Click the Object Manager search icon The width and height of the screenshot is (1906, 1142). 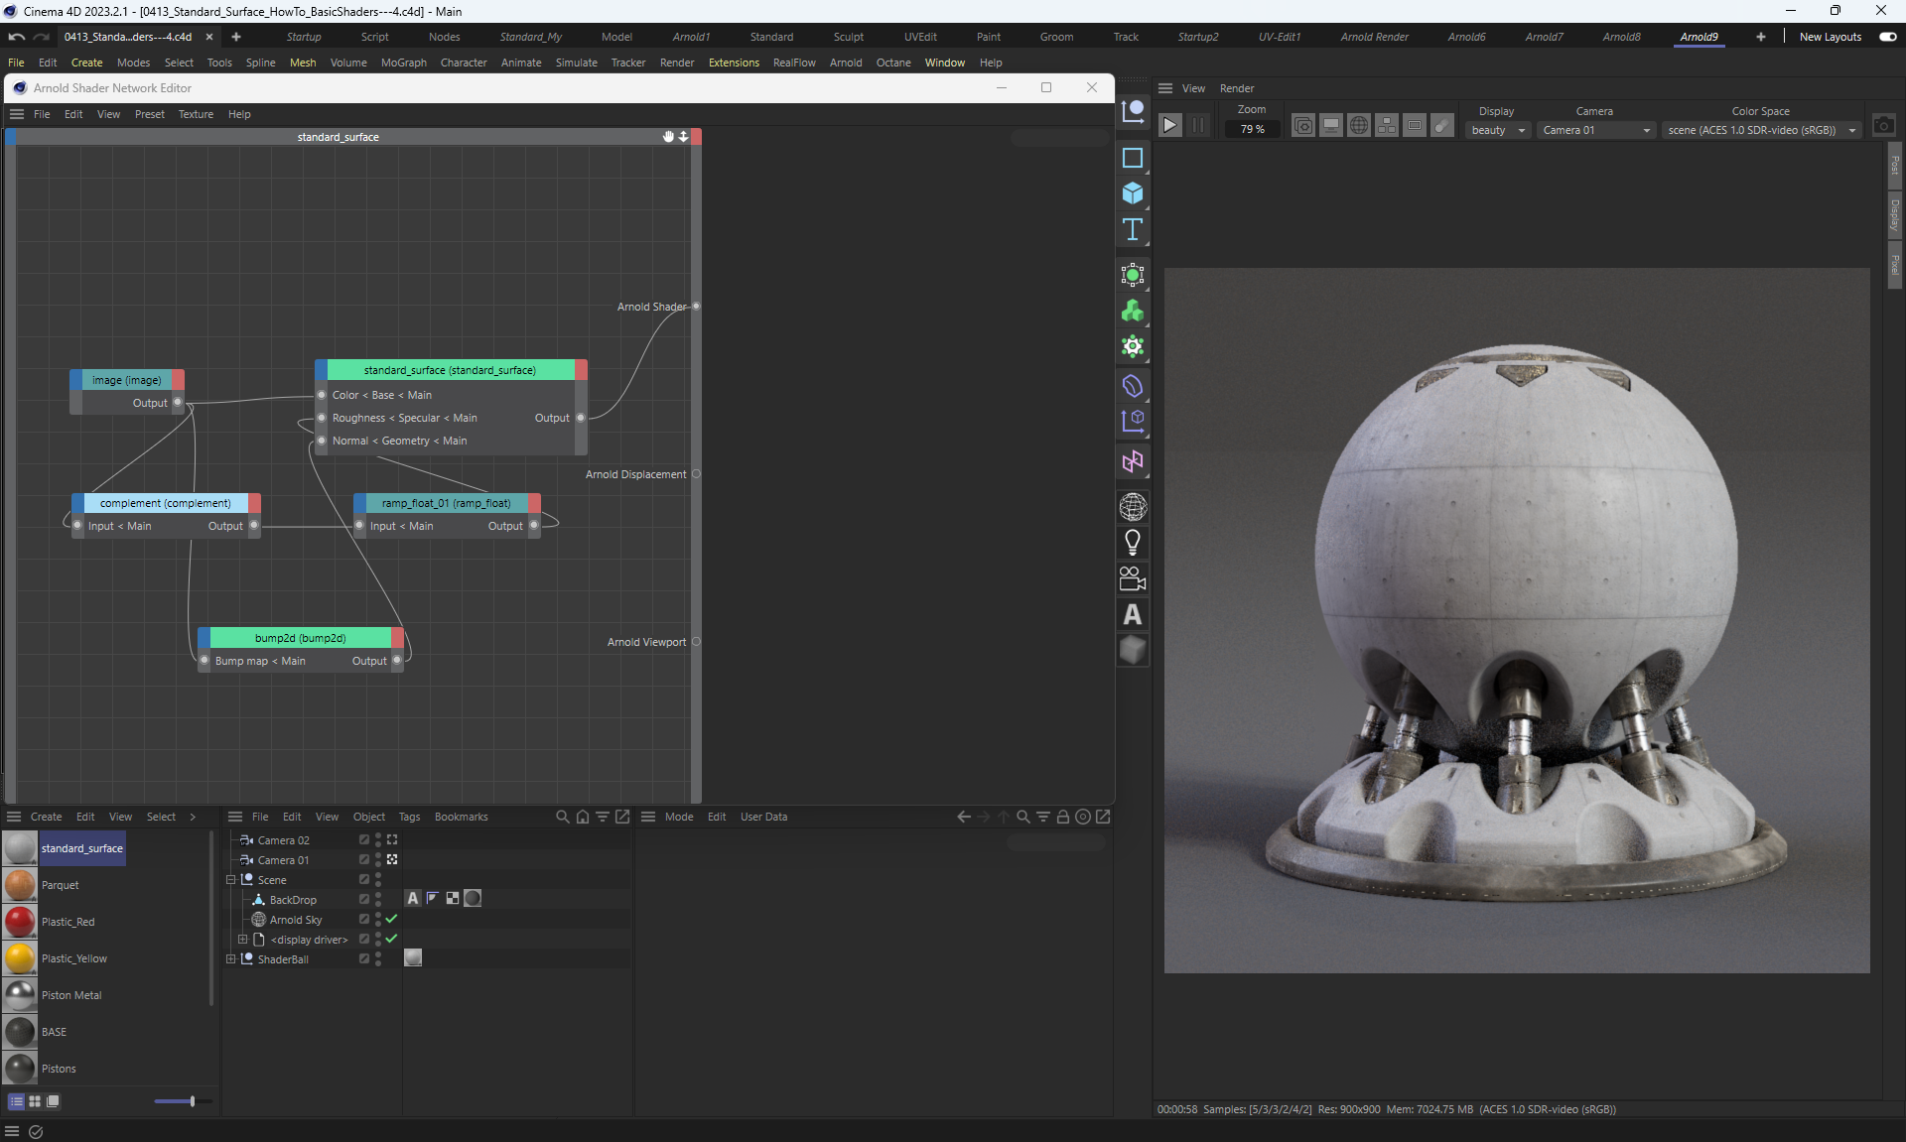(x=562, y=817)
